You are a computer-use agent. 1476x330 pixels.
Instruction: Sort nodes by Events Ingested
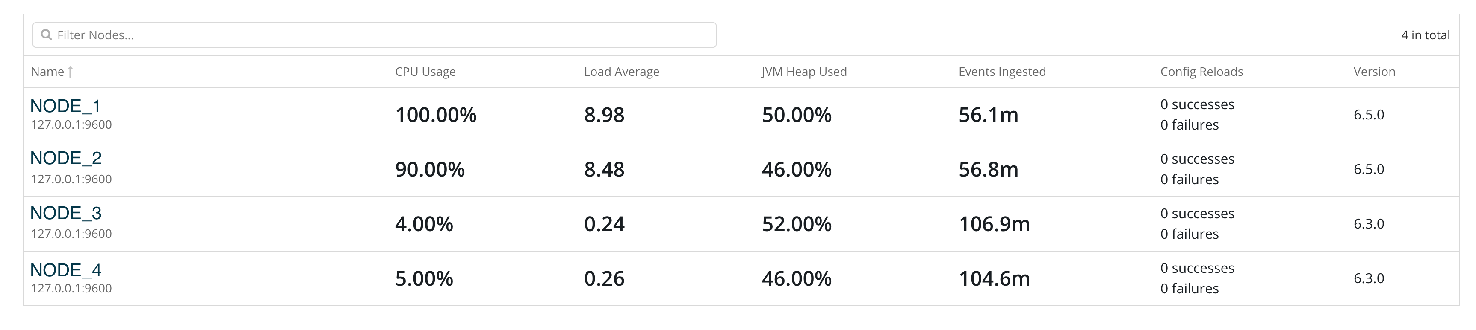pos(1002,72)
